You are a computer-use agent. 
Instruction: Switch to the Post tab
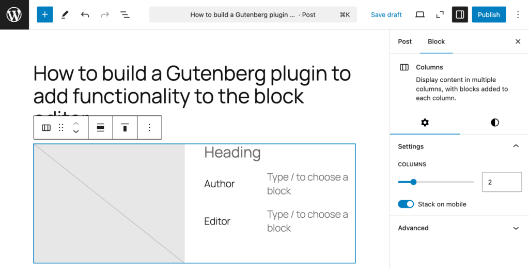tap(405, 41)
